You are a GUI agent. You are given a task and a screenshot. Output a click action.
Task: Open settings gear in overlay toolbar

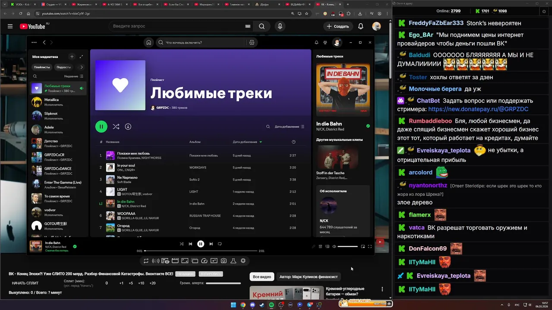click(x=243, y=260)
